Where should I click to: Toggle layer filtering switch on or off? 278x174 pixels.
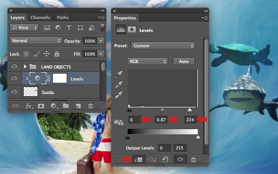102,27
